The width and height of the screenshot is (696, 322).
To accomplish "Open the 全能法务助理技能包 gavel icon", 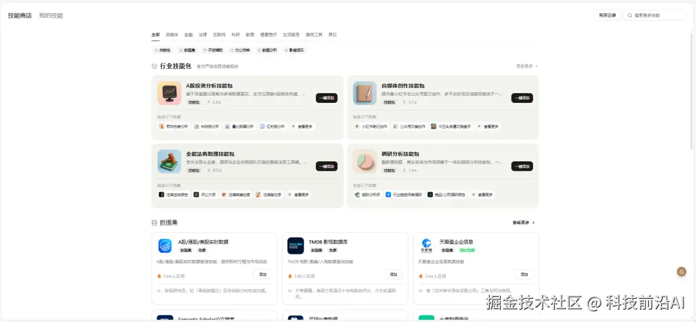I will (169, 161).
